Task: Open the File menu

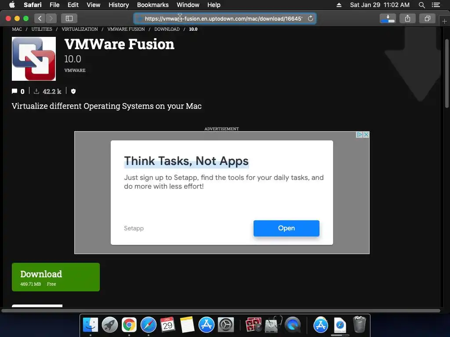Action: (x=54, y=5)
